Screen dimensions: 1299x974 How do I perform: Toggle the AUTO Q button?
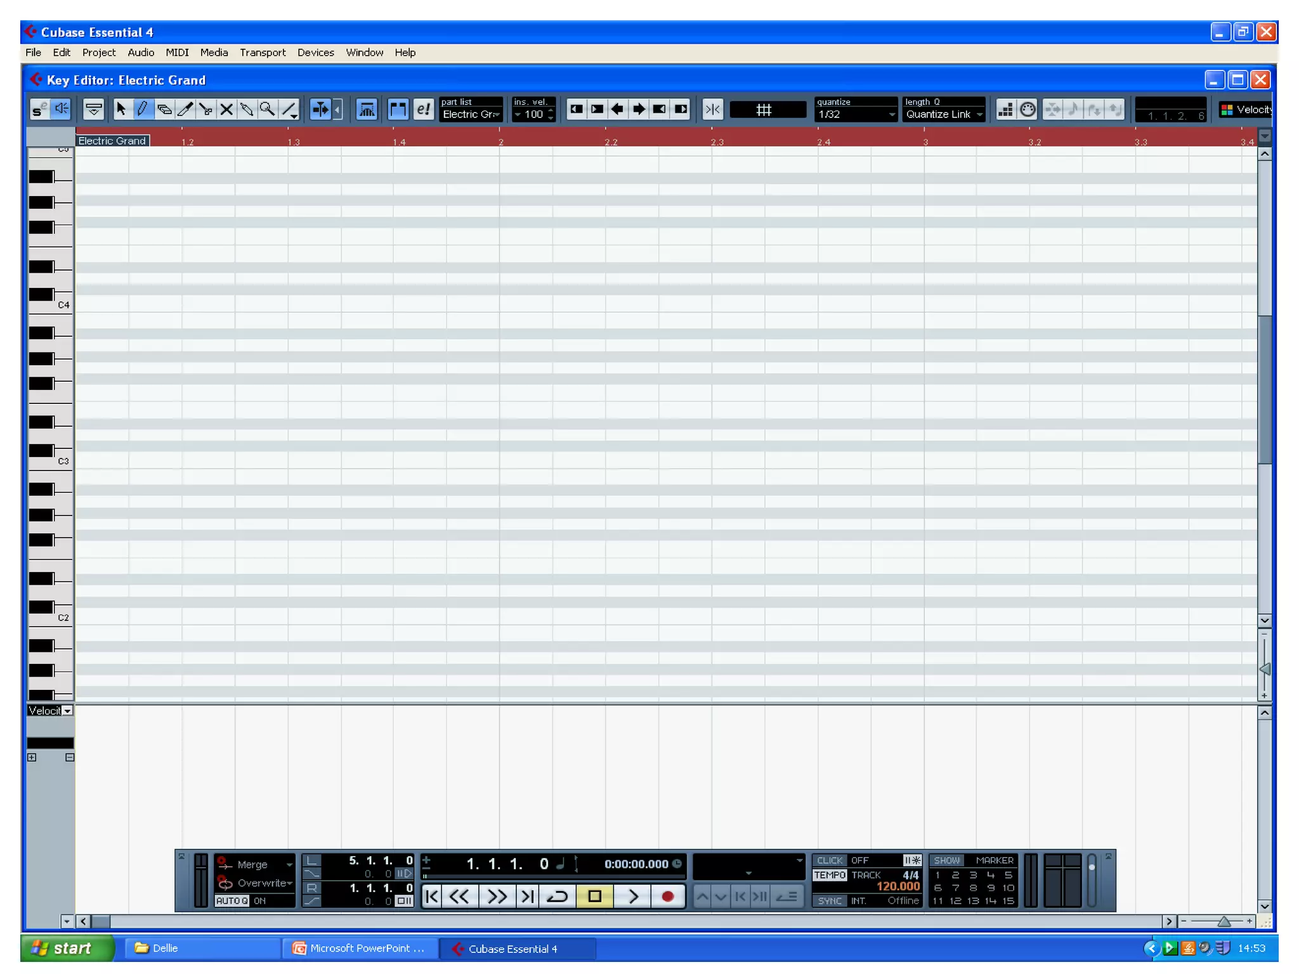232,901
